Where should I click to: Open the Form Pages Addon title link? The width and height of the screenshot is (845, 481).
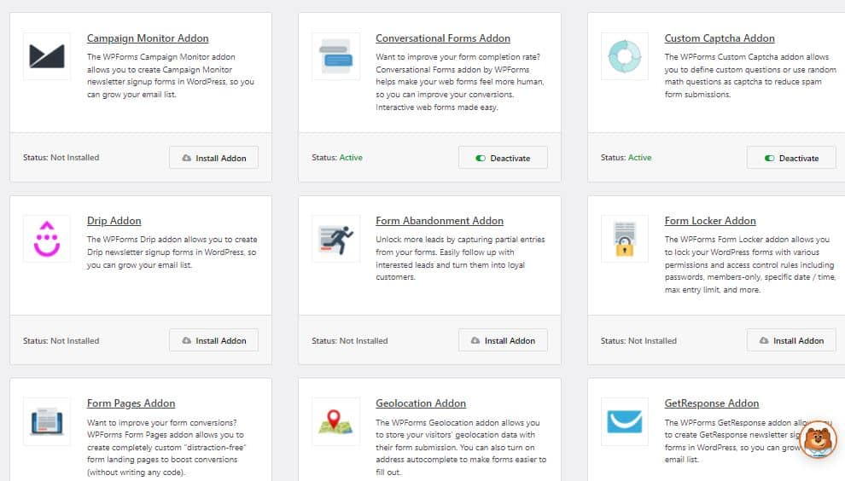point(131,403)
